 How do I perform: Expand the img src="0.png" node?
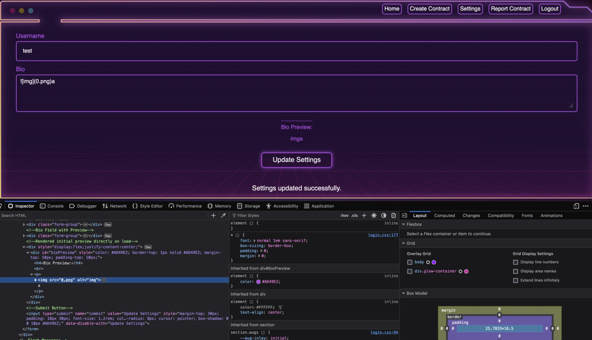coord(36,280)
